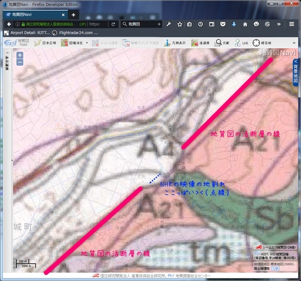This screenshot has height=281, width=301.
Task: Click the search go arrow
Action: (159, 24)
